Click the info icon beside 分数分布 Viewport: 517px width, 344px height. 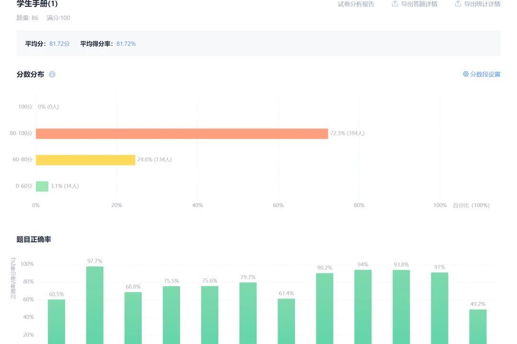coord(52,75)
